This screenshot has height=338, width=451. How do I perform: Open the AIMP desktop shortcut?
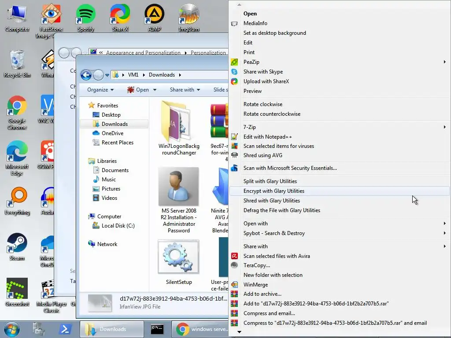coord(154,18)
